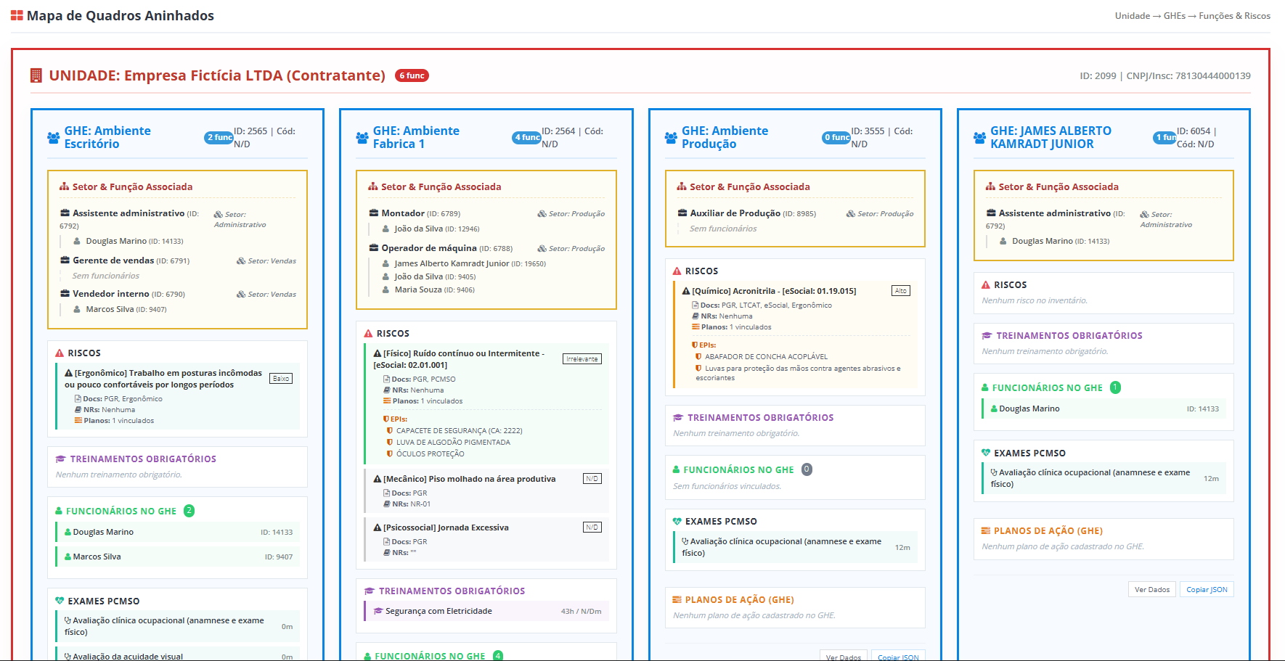Click the unit "ID: 2099 | CNPJ/Insc" text
This screenshot has width=1285, height=661.
point(1165,75)
